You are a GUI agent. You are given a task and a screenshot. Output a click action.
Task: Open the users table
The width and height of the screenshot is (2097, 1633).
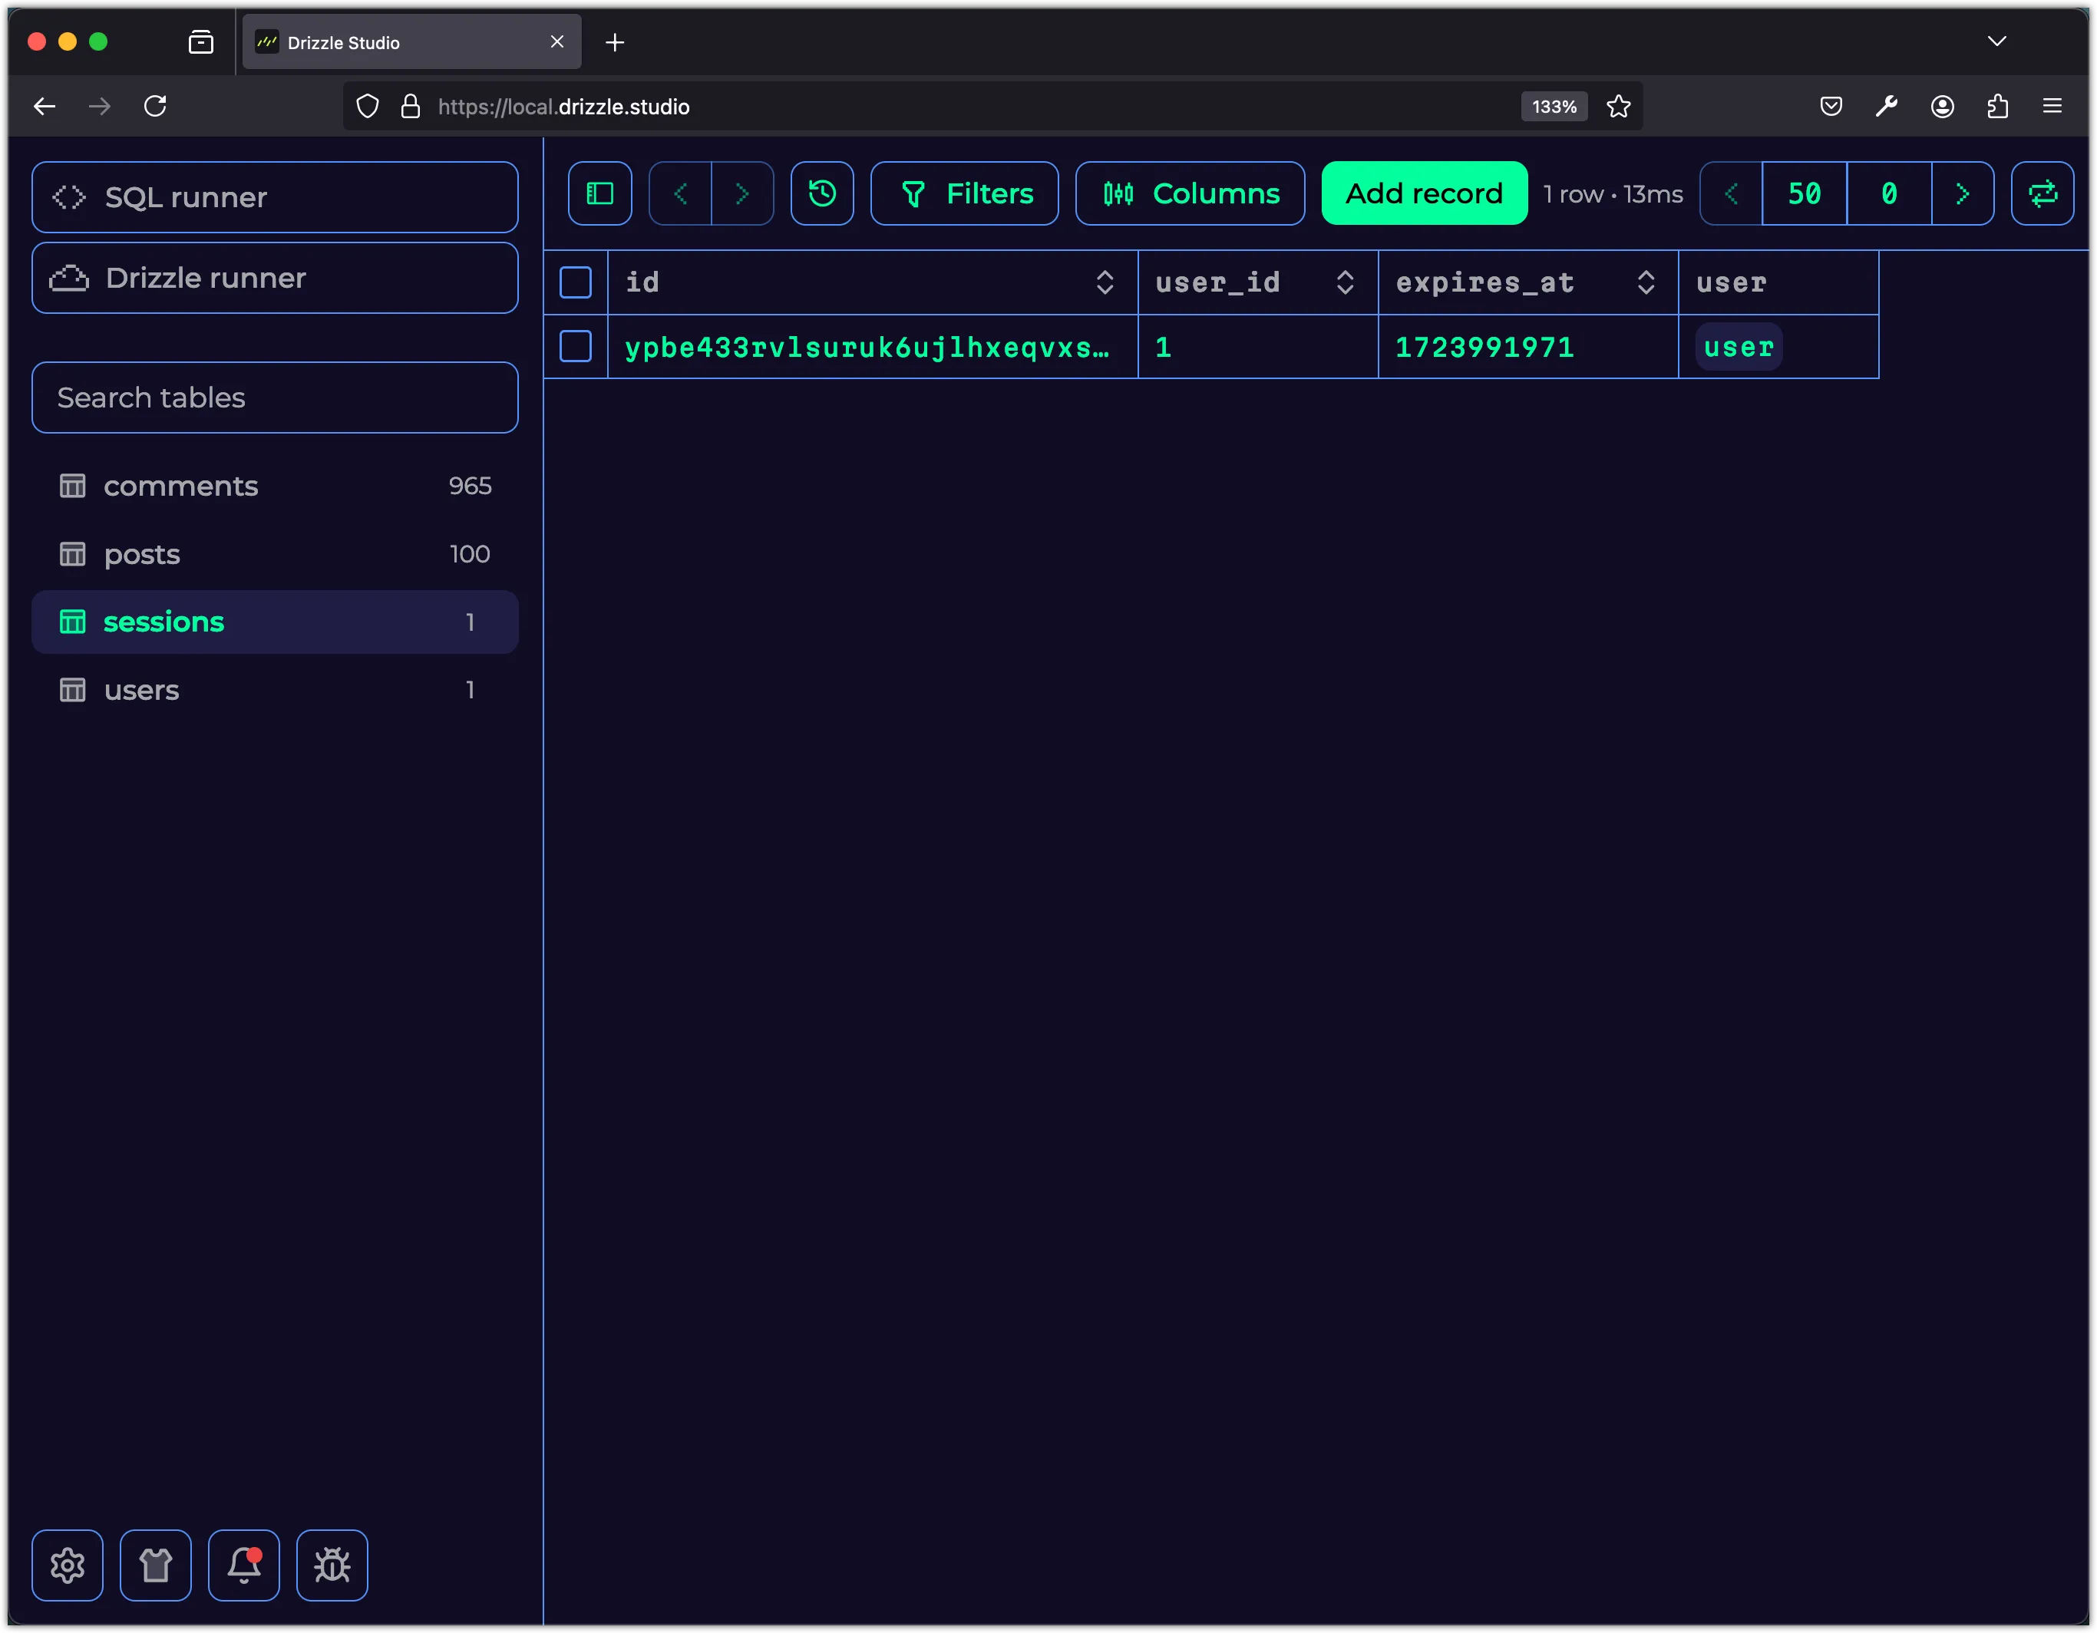(275, 690)
